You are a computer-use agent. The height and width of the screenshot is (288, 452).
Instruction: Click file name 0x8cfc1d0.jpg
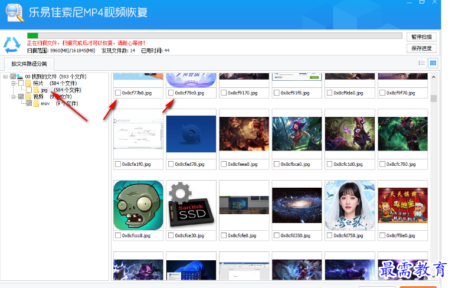(348, 164)
